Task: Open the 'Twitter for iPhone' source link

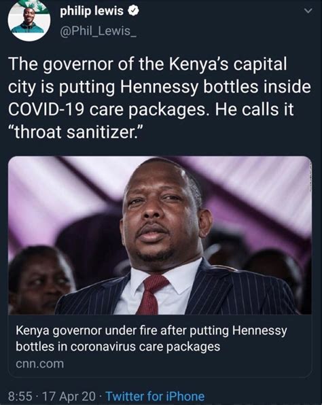Action: pyautogui.click(x=155, y=396)
